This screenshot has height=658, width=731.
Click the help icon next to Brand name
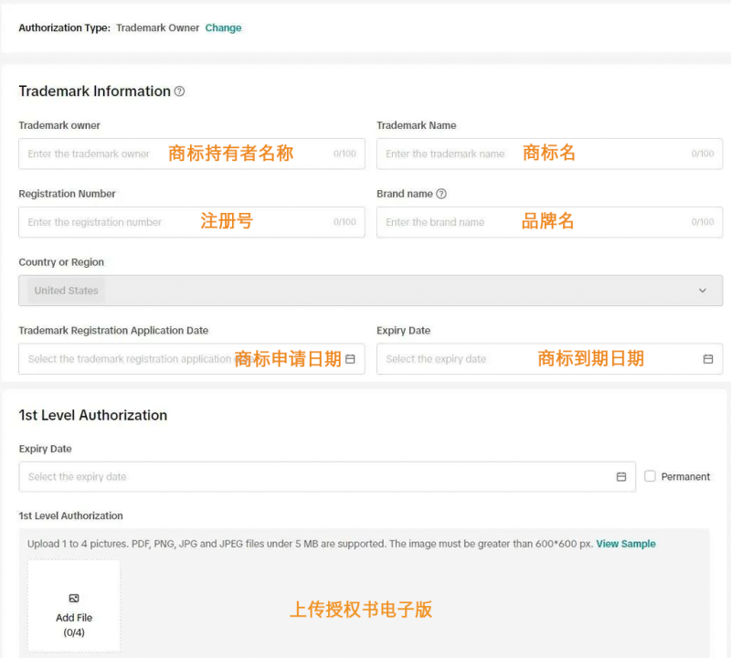(441, 194)
